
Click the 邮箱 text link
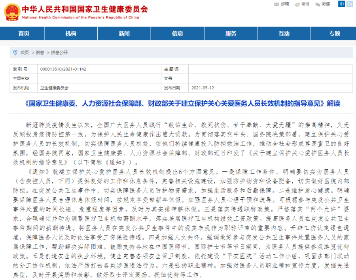[x=285, y=4]
